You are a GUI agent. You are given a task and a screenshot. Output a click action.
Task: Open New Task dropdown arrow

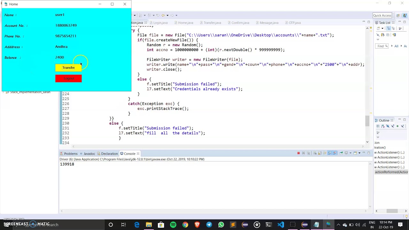point(382,28)
